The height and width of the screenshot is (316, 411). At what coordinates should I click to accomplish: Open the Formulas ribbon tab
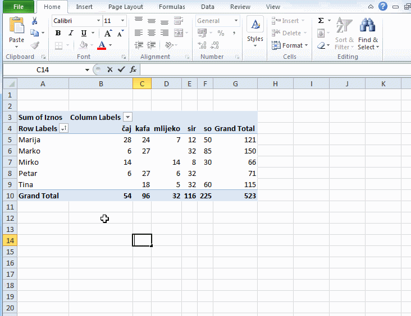point(172,7)
